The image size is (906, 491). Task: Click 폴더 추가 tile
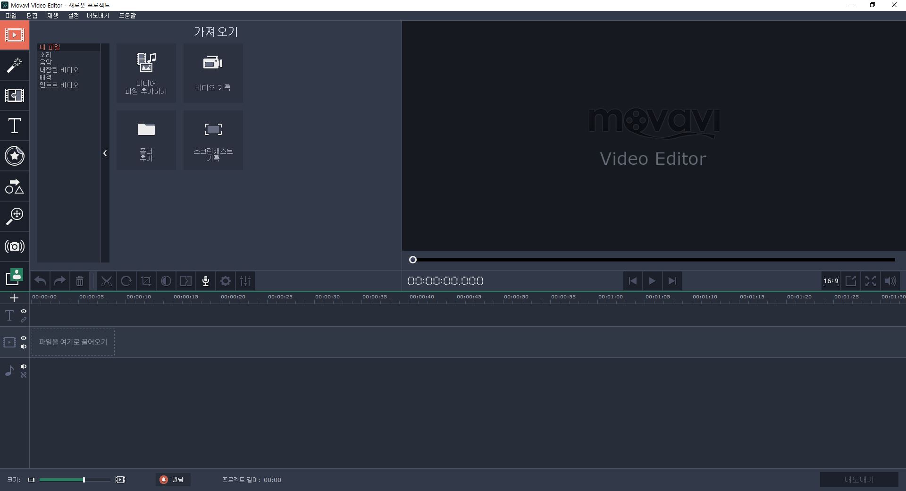(x=146, y=140)
